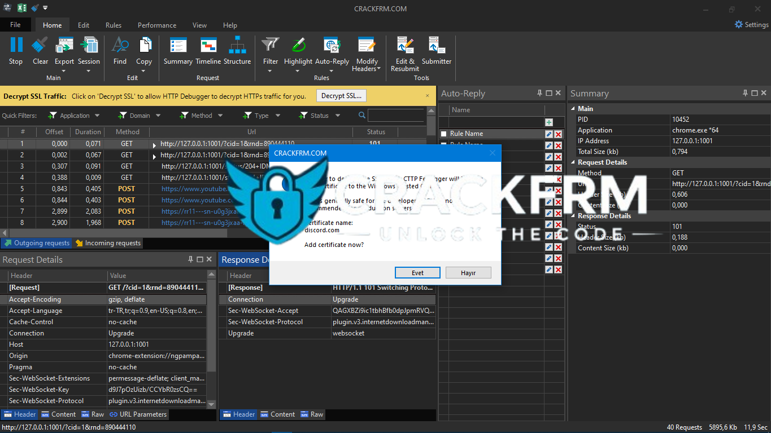
Task: Collapse the Request Details section in Summary
Action: 573,162
